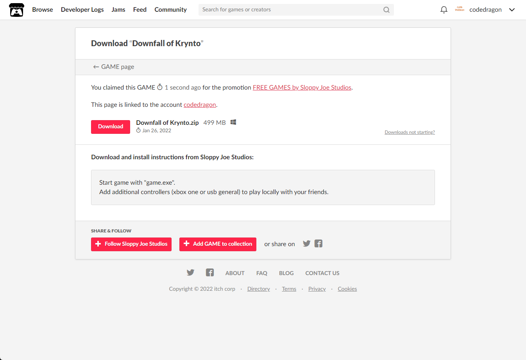The image size is (526, 360).
Task: Focus the search games or creators field
Action: pos(296,10)
